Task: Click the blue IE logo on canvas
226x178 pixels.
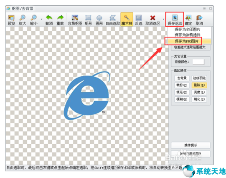Action: click(87, 95)
